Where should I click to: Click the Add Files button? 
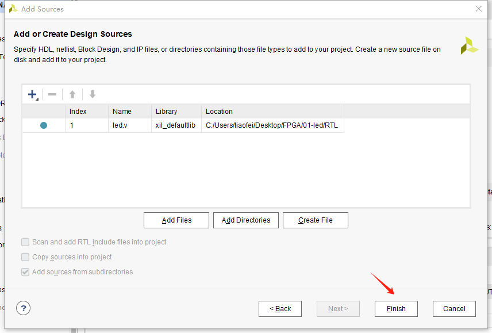176,220
